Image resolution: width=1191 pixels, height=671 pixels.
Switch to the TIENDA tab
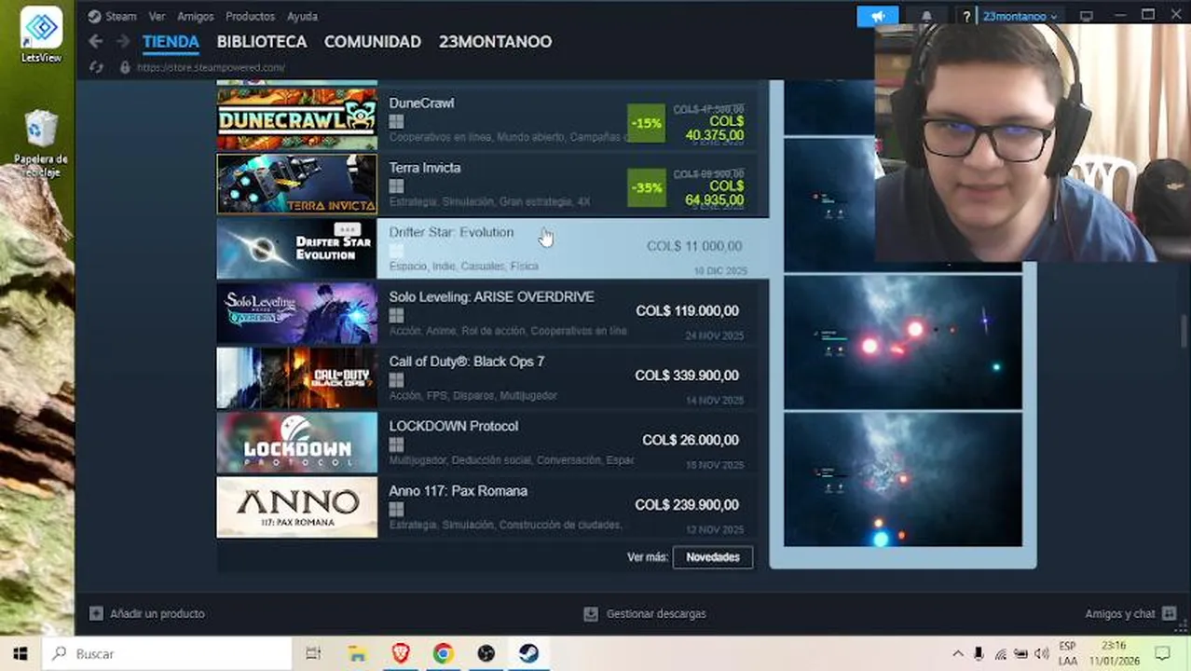pos(171,42)
